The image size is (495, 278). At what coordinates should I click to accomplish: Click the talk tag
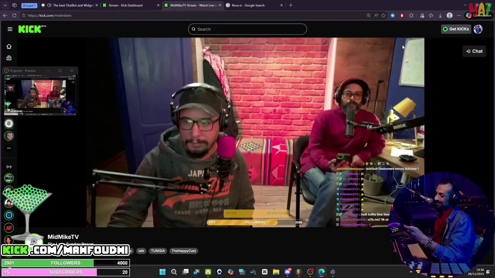pyautogui.click(x=141, y=251)
